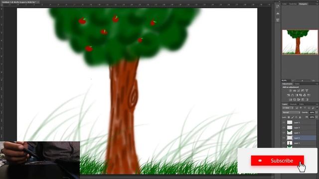Toggle the adjustment layer filter icon
Viewport: 319px width, 179px height.
tap(301, 108)
